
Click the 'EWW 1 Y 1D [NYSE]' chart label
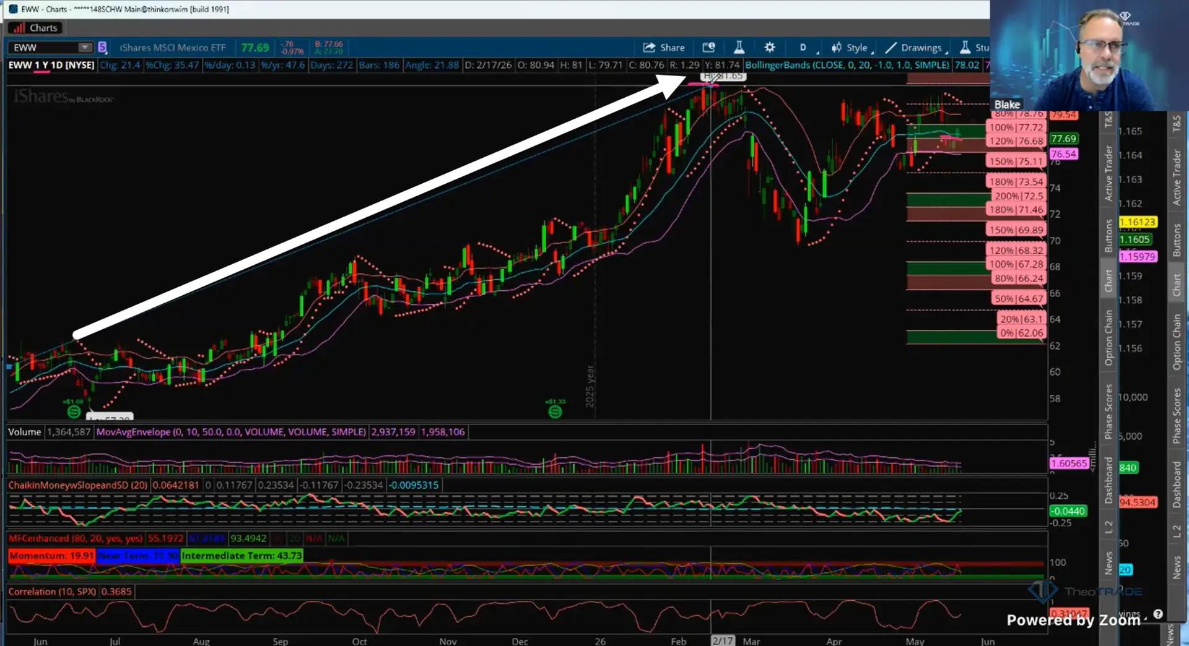[51, 65]
